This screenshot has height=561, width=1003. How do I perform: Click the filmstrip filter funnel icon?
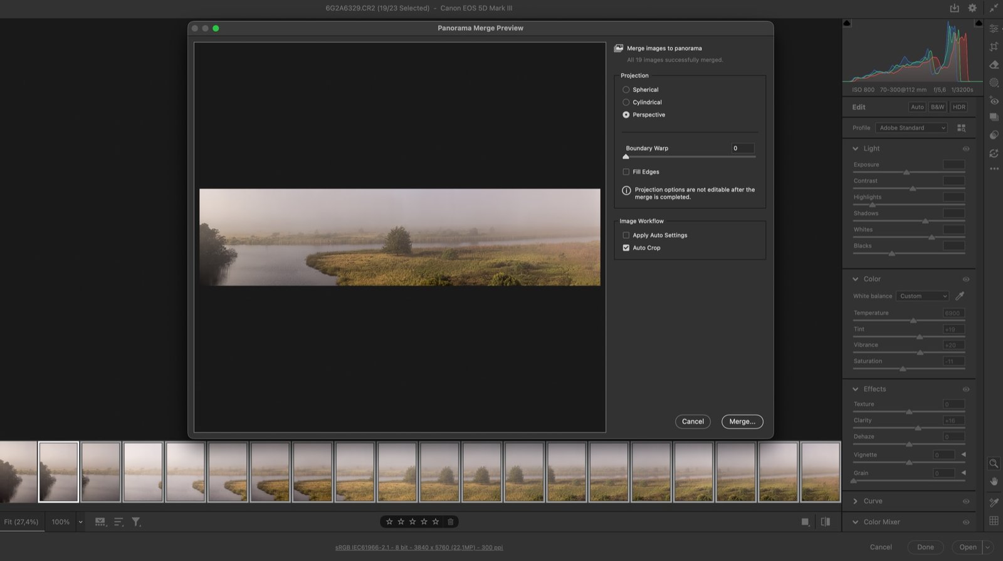[x=136, y=522]
